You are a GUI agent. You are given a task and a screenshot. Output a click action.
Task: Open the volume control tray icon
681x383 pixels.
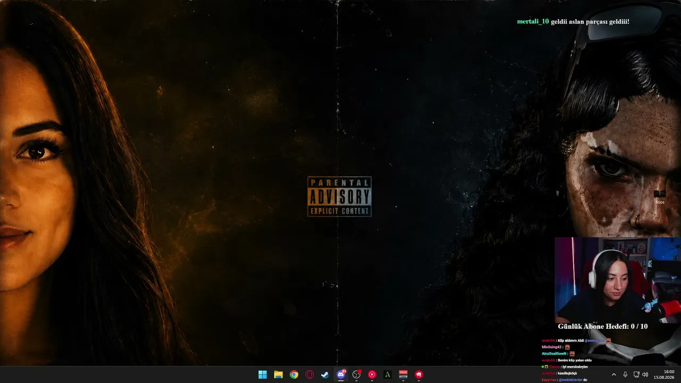point(645,374)
